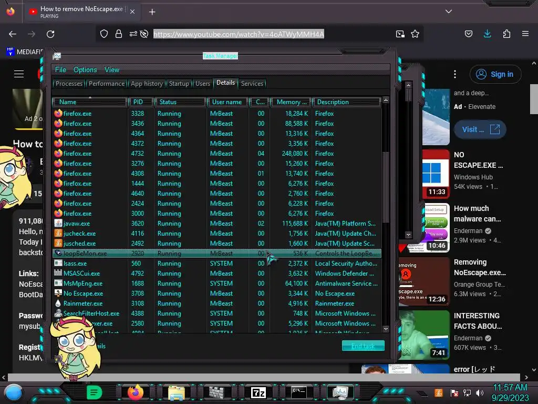
Task: Sort by User name column header
Action: click(227, 102)
